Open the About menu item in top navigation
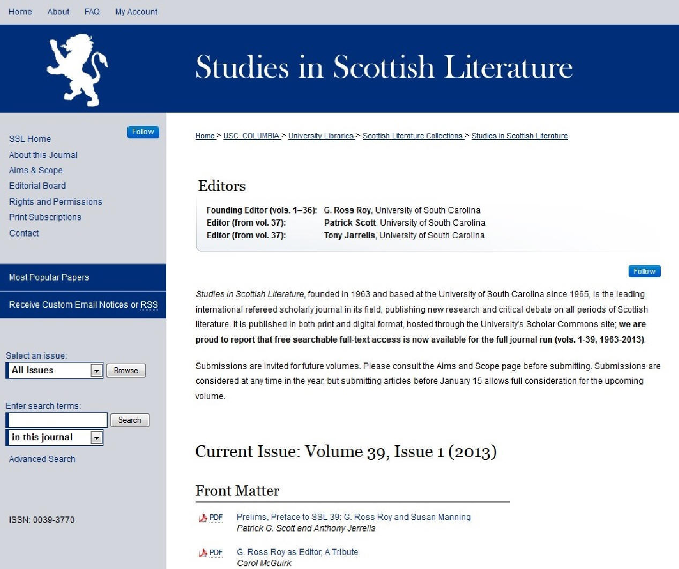The width and height of the screenshot is (679, 569). point(58,12)
